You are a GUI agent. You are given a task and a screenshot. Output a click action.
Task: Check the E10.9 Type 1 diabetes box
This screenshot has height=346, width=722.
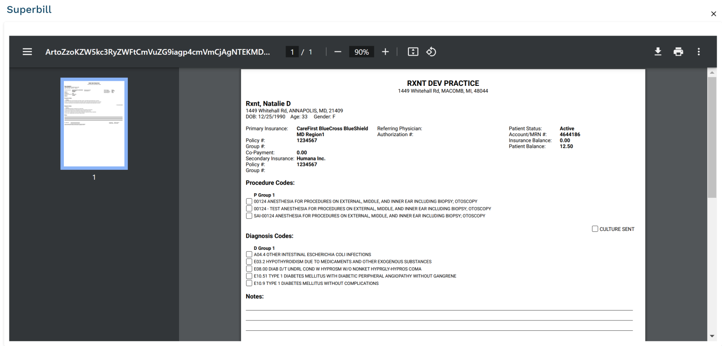coord(249,283)
